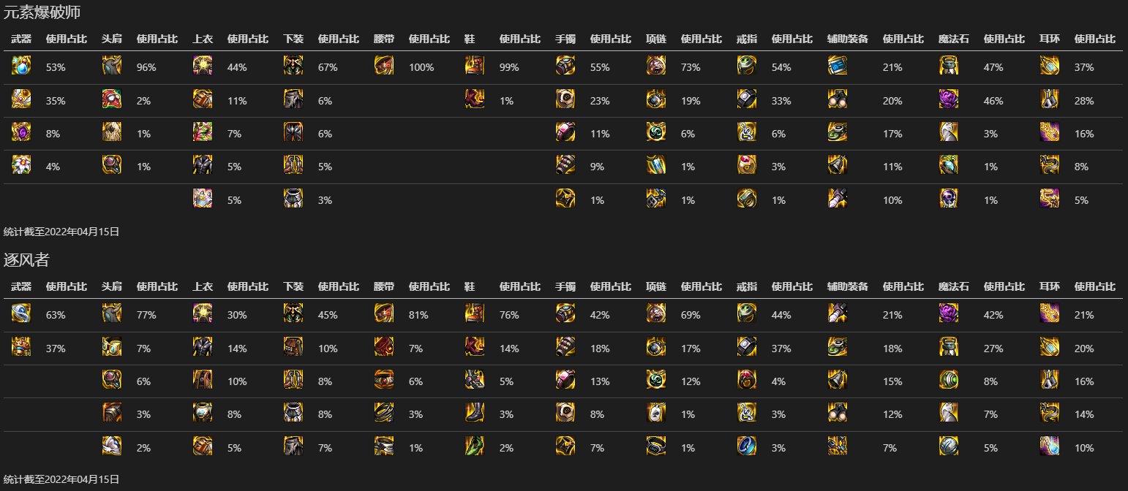Click 元素爆破师 weapon icon with 53% usage

coord(21,66)
